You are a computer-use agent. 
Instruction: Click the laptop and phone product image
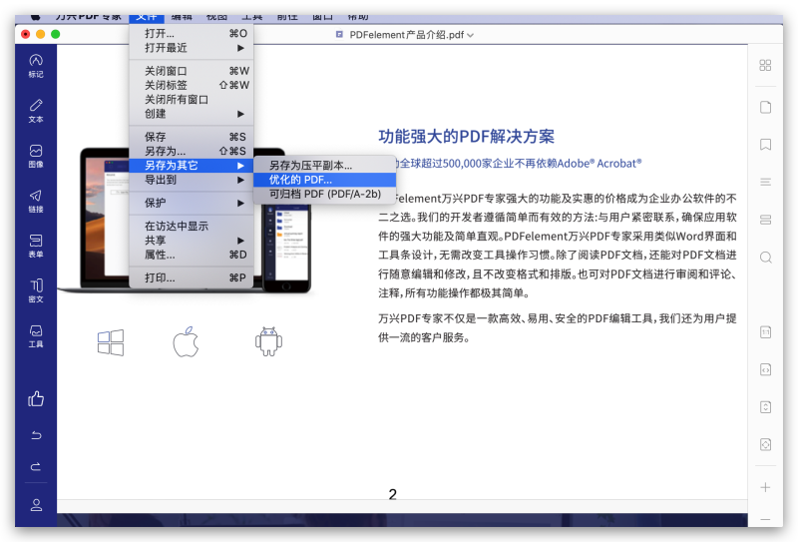point(186,220)
